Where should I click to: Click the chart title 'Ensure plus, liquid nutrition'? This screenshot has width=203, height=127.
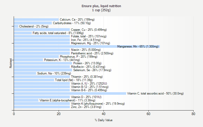click(101, 6)
